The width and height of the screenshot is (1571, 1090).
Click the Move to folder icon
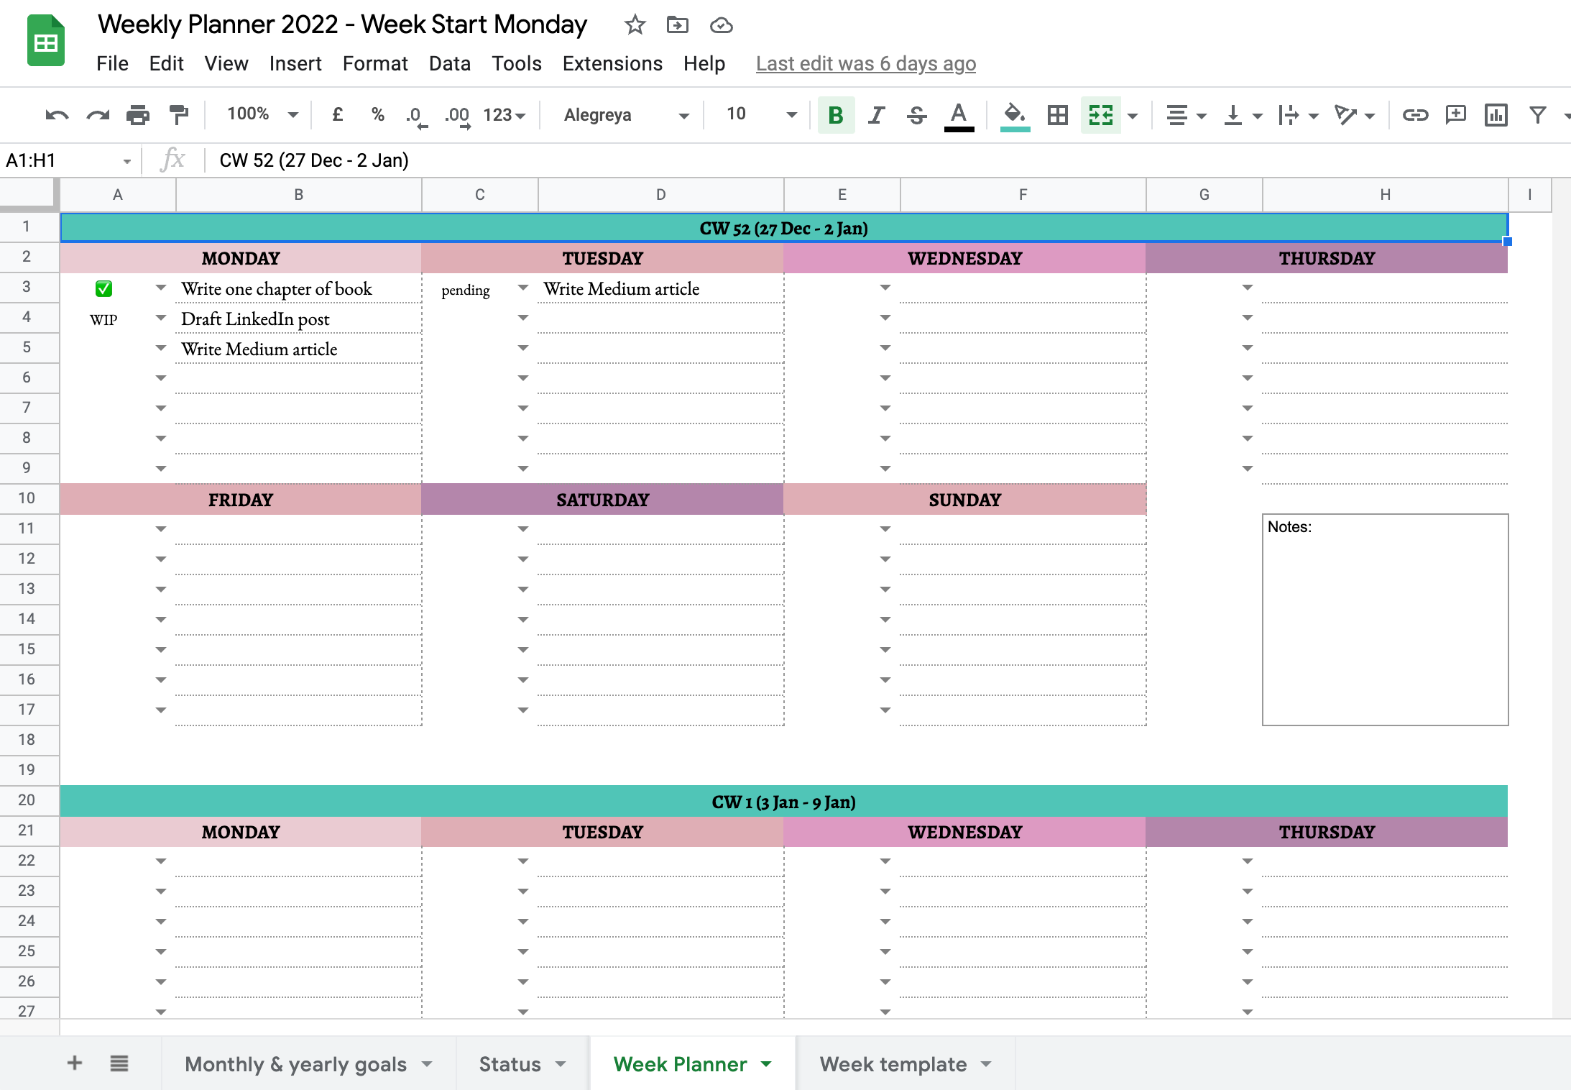pos(678,25)
